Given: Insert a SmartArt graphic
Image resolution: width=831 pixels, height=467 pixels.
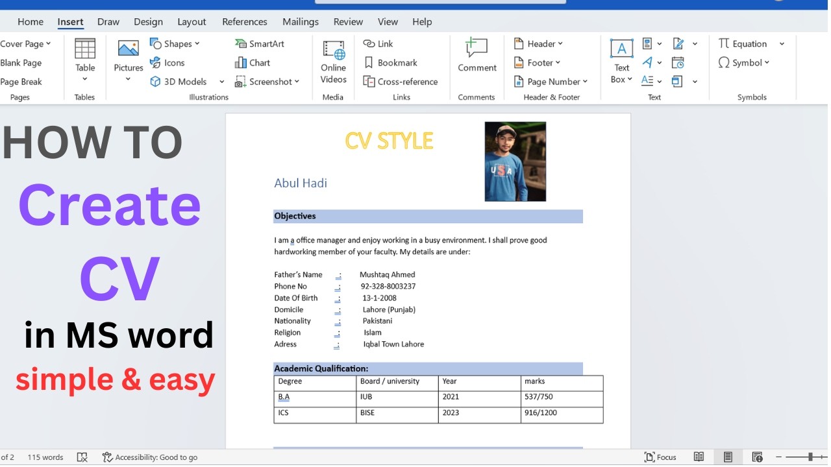Looking at the screenshot, I should [260, 43].
